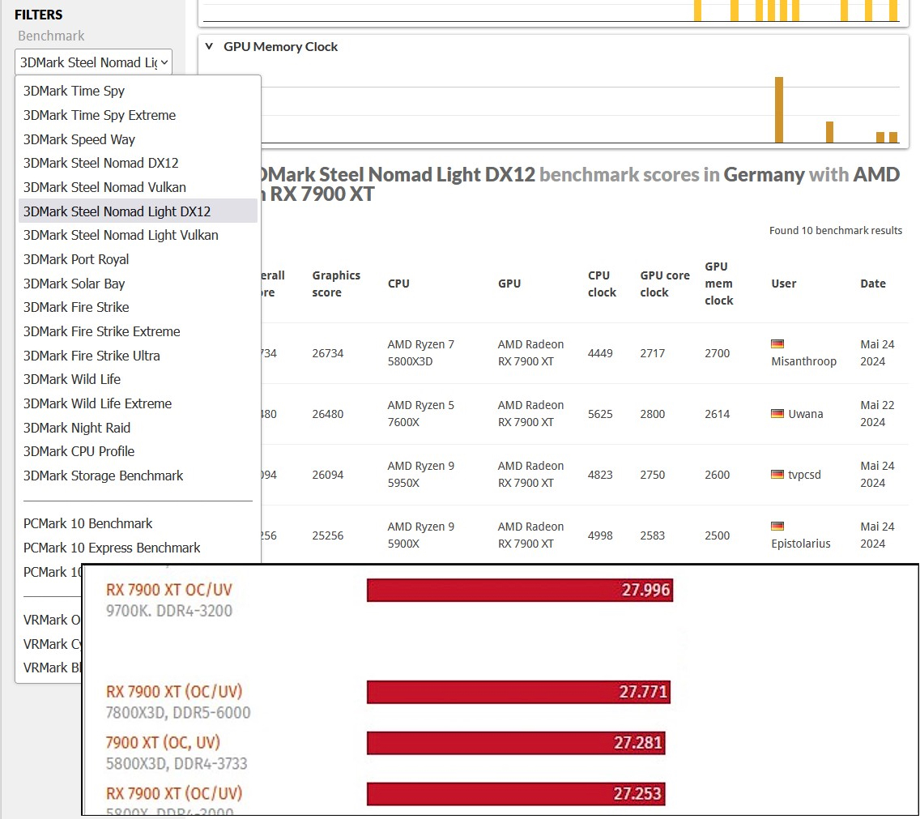Screen dimensions: 920x819
Task: Click German flag icon beside Uwana
Action: point(777,413)
